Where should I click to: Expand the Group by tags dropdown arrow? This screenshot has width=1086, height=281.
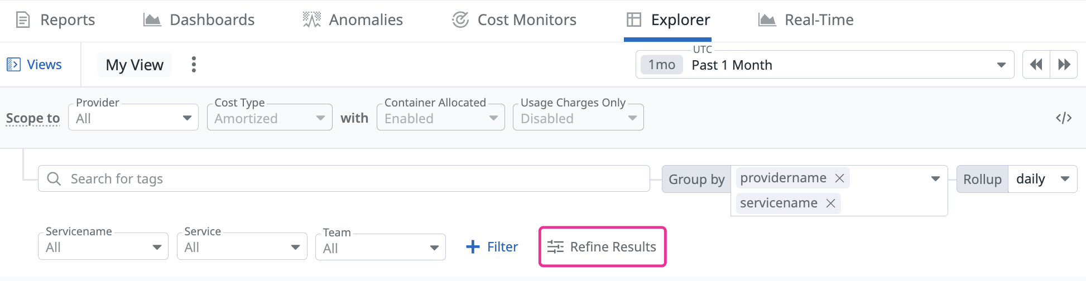coord(935,178)
